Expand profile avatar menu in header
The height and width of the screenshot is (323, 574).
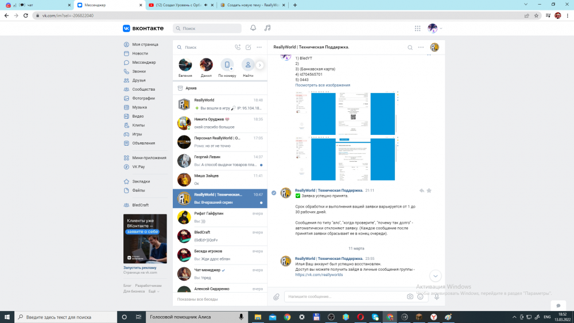(x=435, y=28)
